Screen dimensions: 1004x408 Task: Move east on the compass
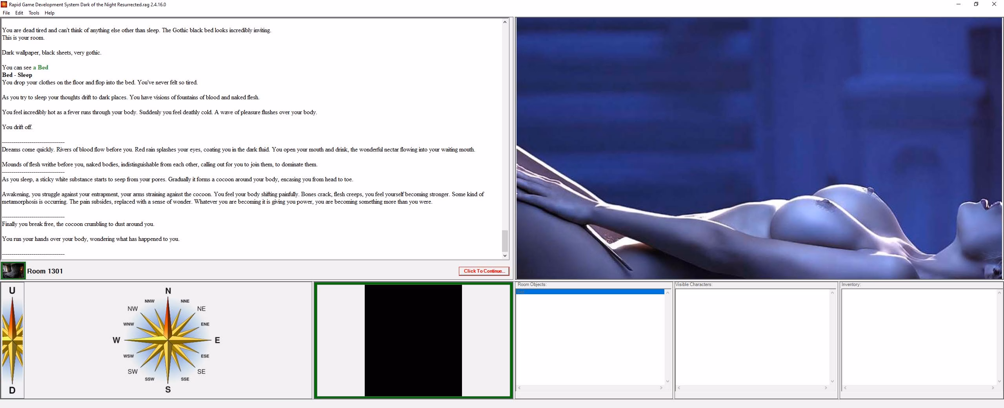(217, 341)
